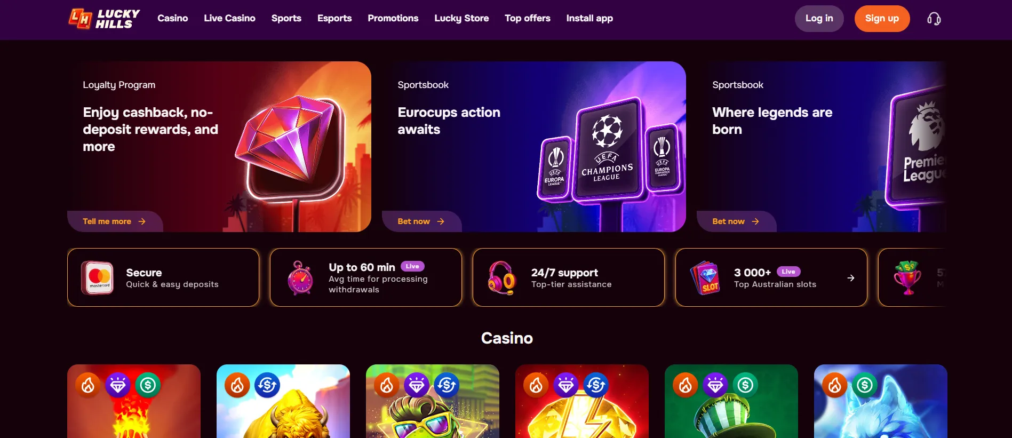This screenshot has width=1012, height=438.
Task: Open the Promotions page
Action: (x=393, y=18)
